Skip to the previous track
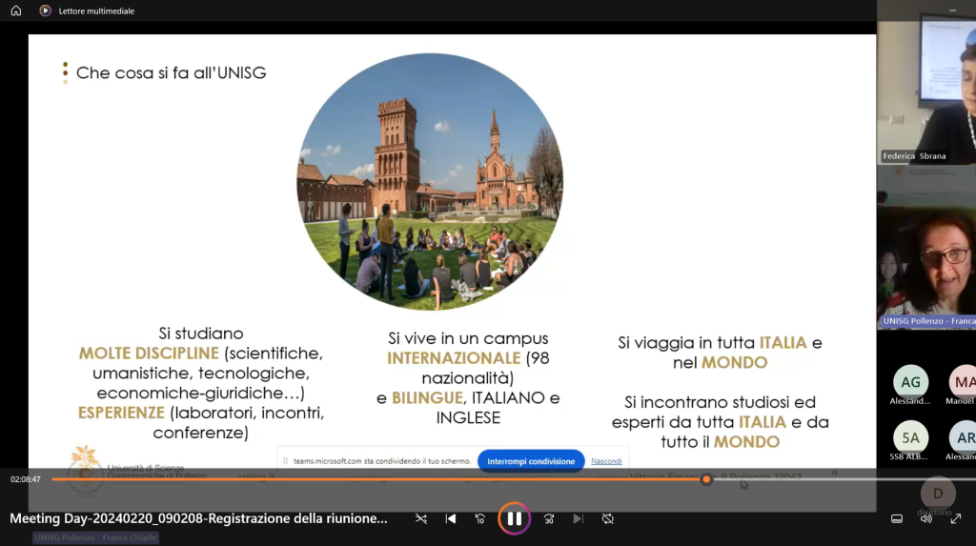The width and height of the screenshot is (976, 546). coord(451,518)
